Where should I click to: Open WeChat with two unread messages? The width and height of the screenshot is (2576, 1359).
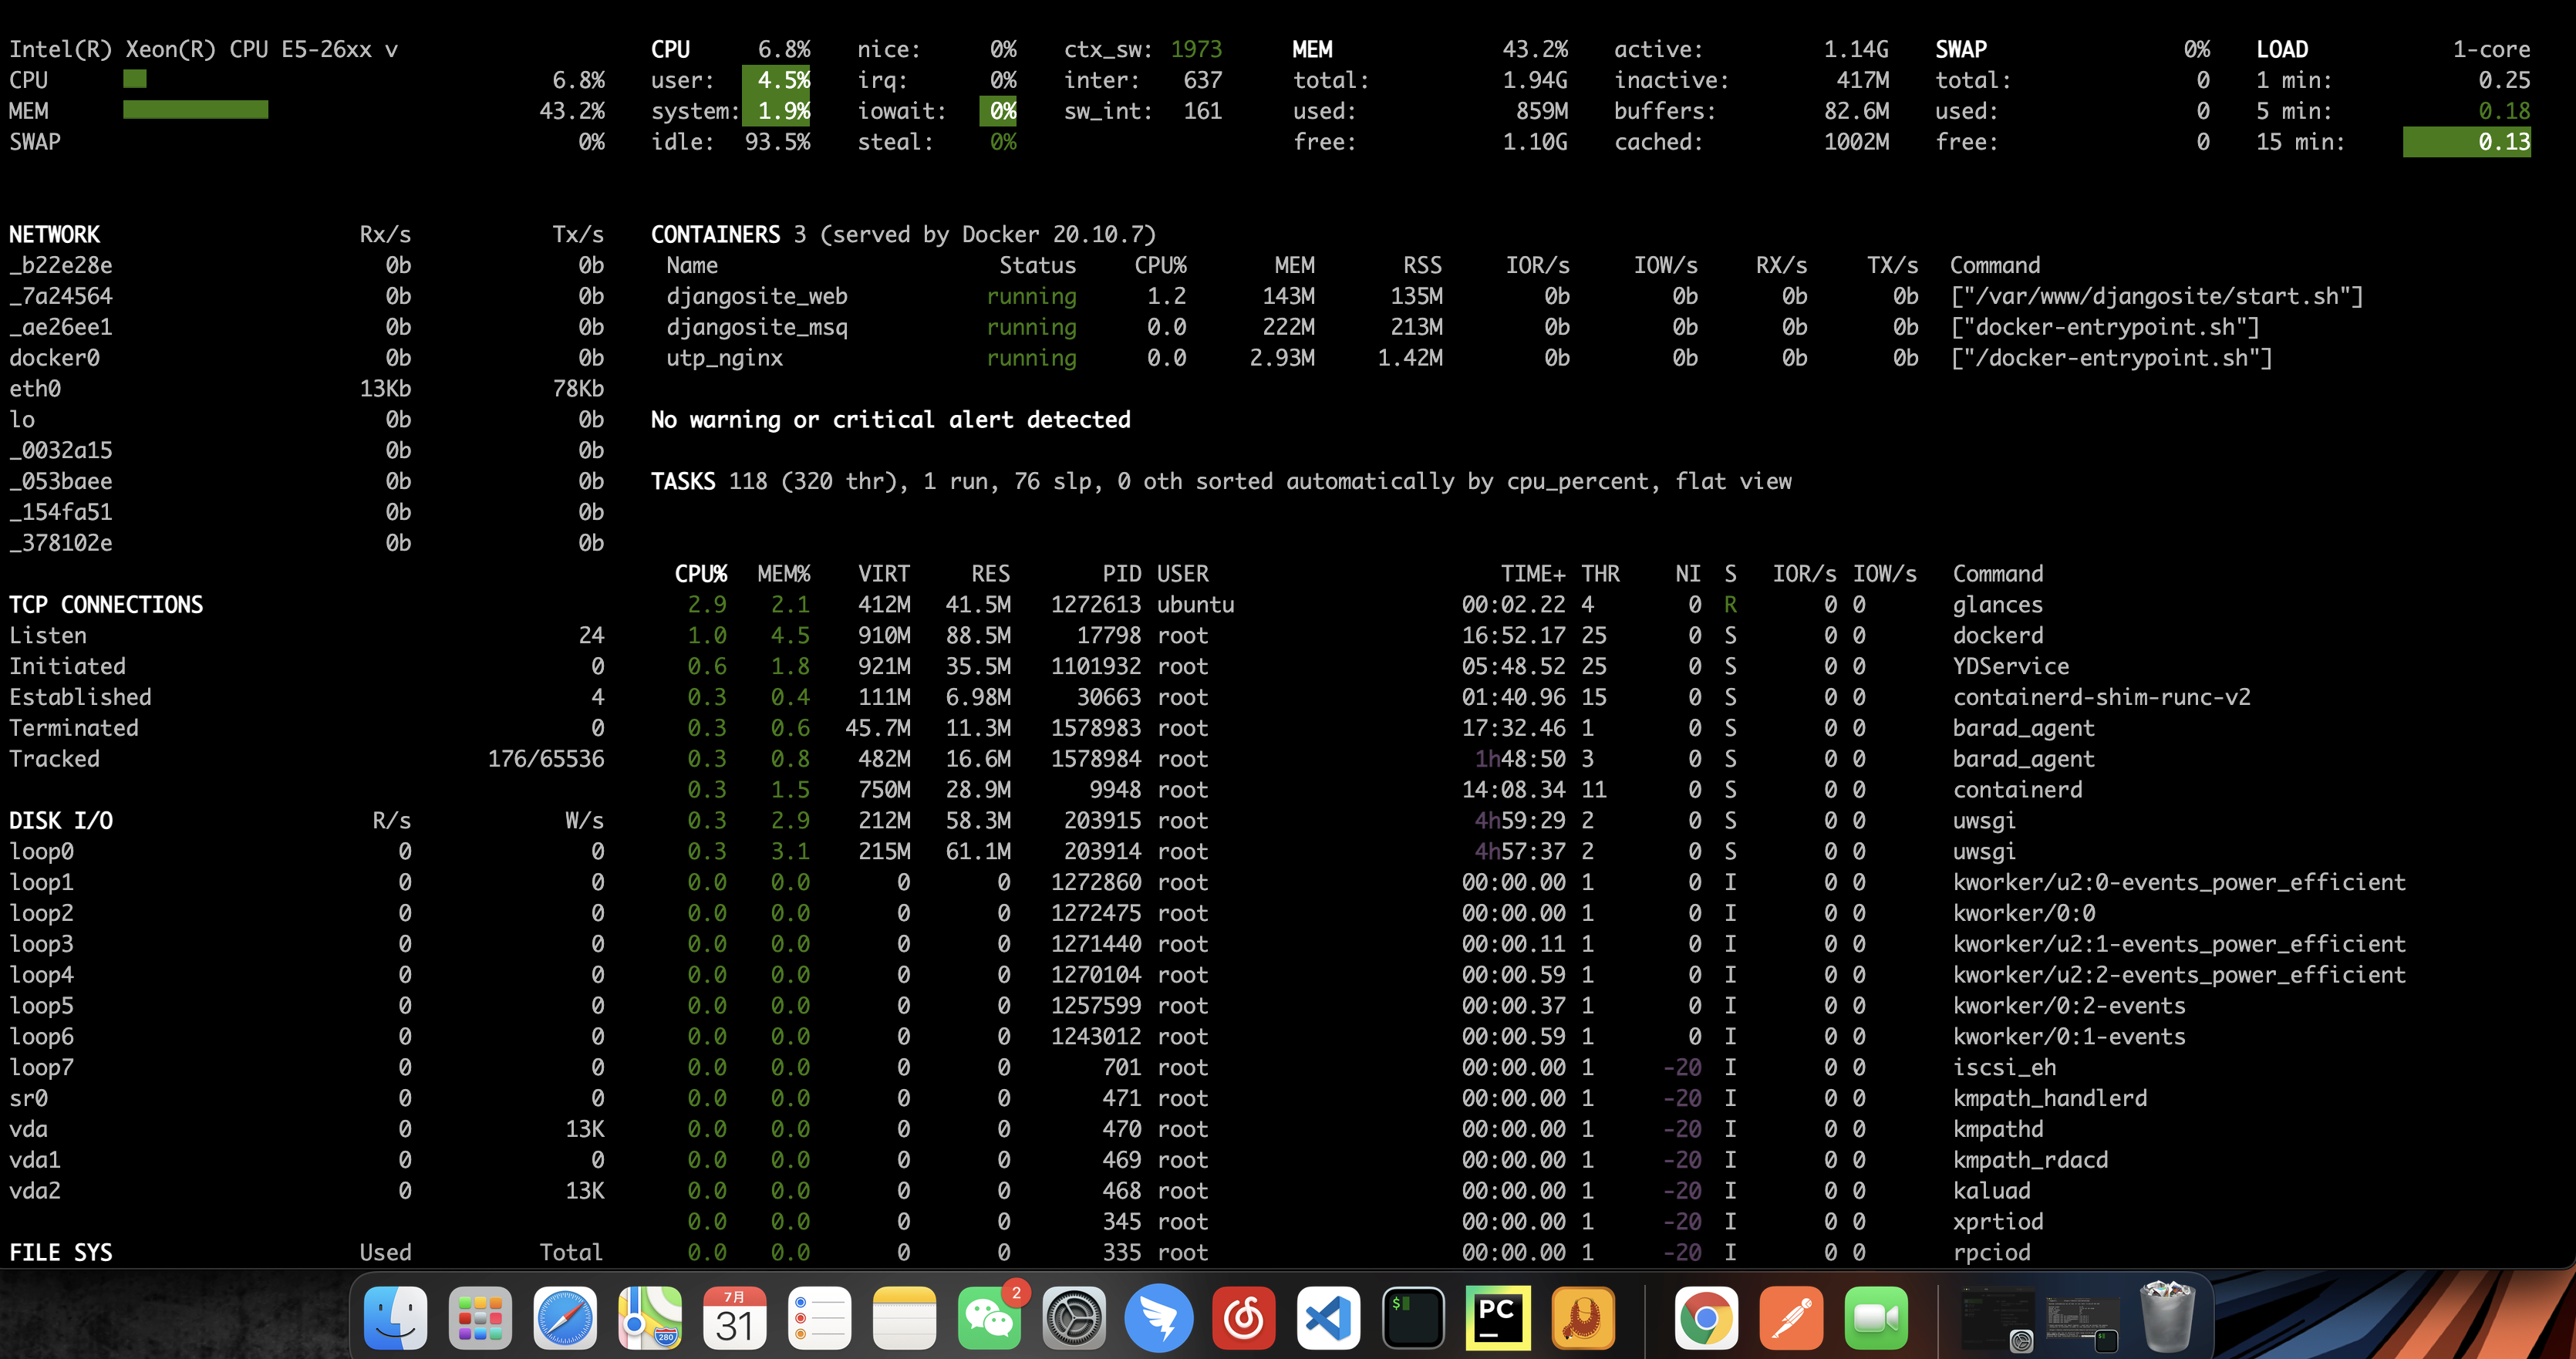[989, 1318]
